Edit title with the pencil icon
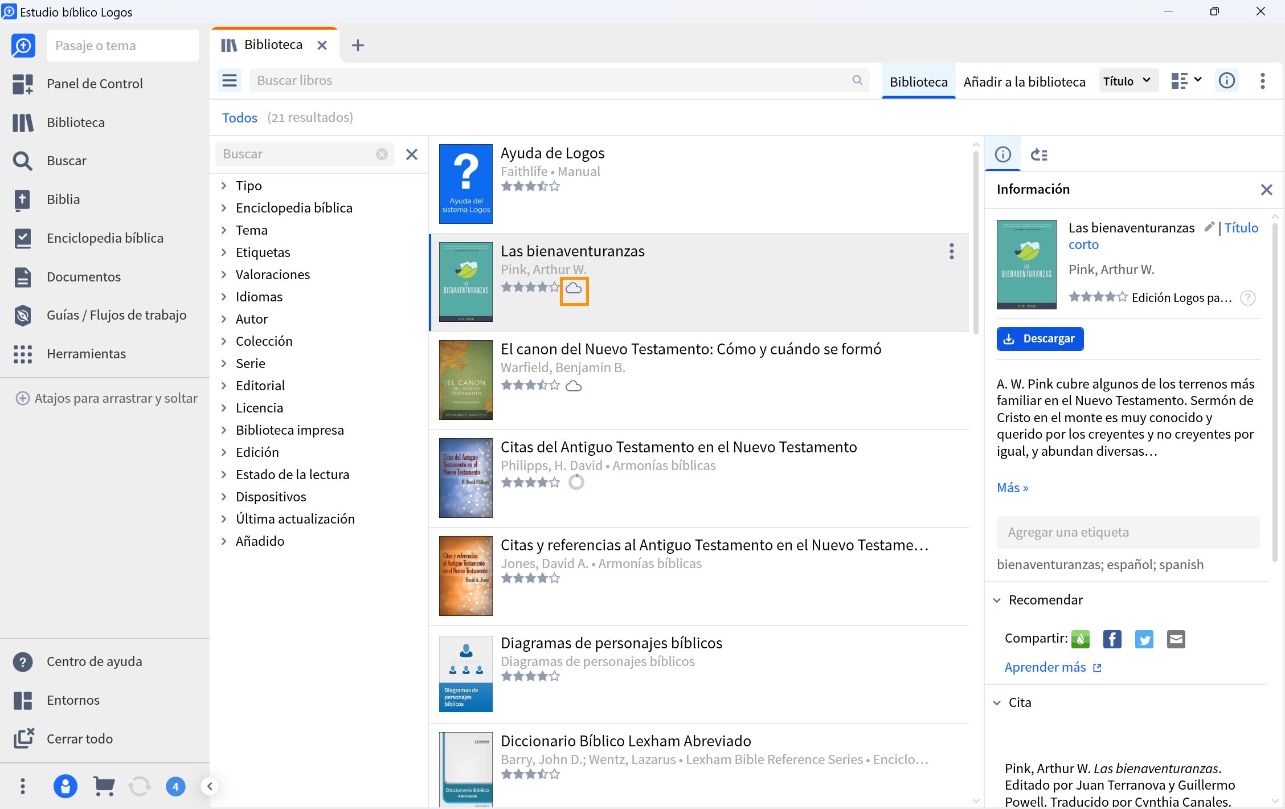 tap(1210, 227)
